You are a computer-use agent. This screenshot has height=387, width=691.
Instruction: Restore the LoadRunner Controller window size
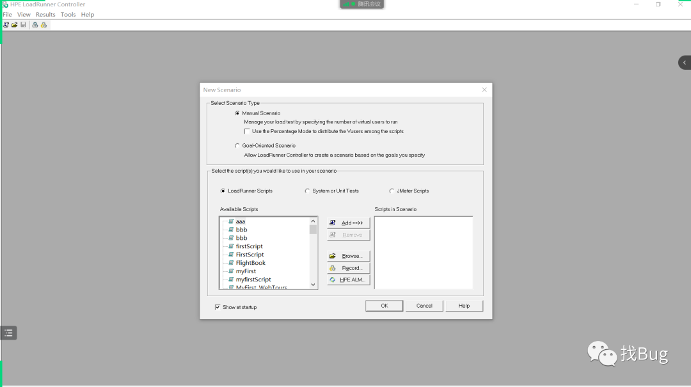coord(658,4)
